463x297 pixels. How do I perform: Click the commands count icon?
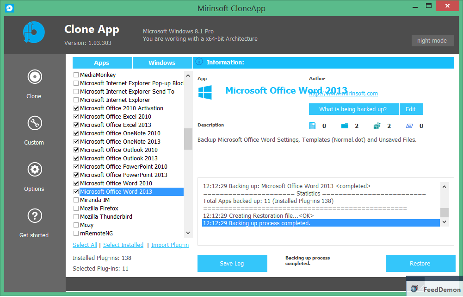point(409,126)
